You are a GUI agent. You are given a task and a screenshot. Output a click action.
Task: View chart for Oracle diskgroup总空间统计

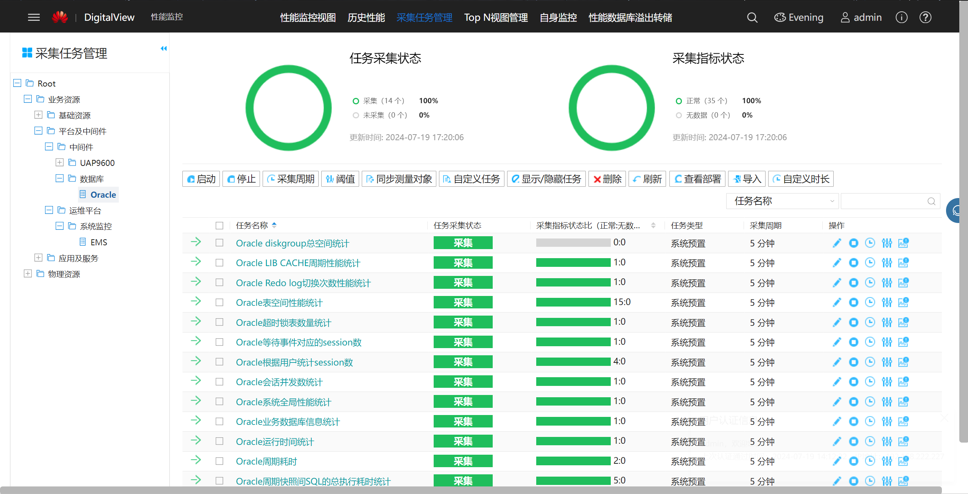coord(903,243)
